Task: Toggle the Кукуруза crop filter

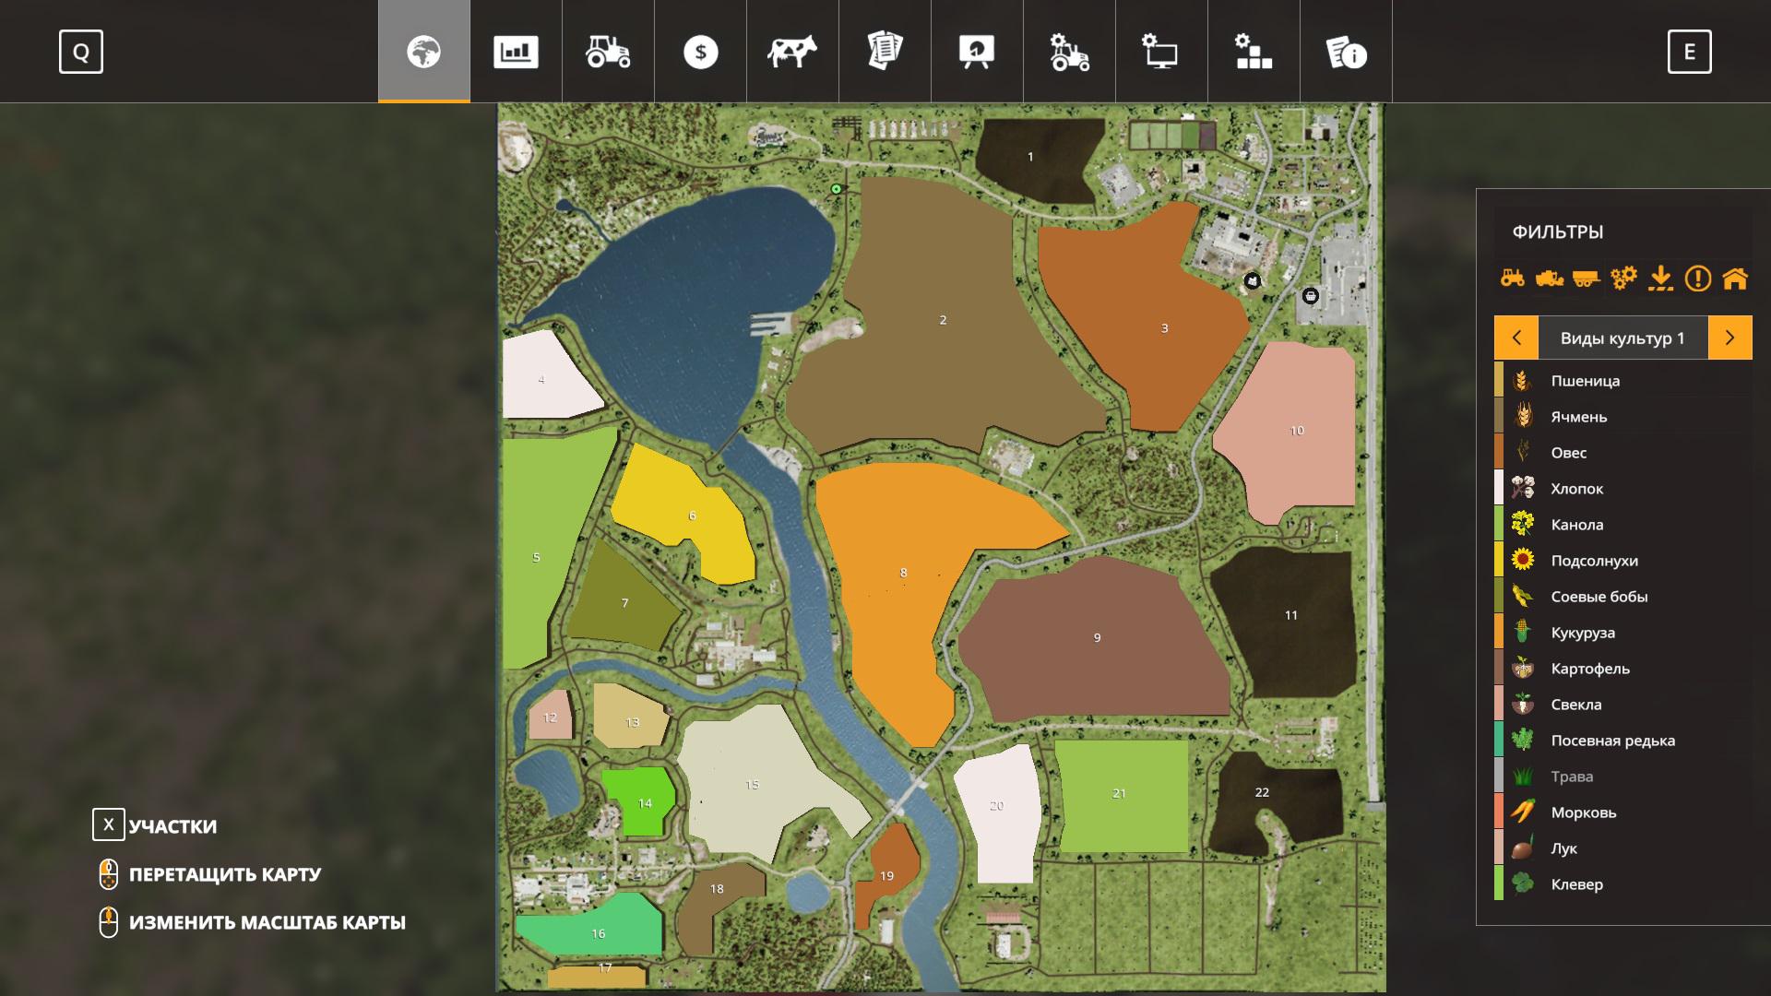Action: coord(1583,633)
